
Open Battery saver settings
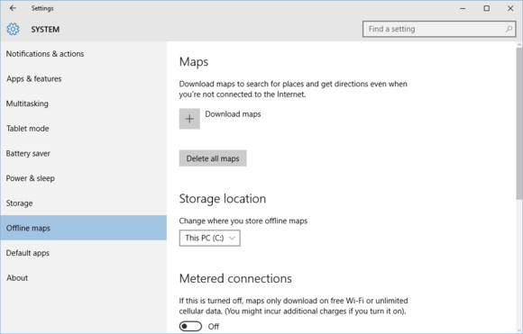[83, 154]
